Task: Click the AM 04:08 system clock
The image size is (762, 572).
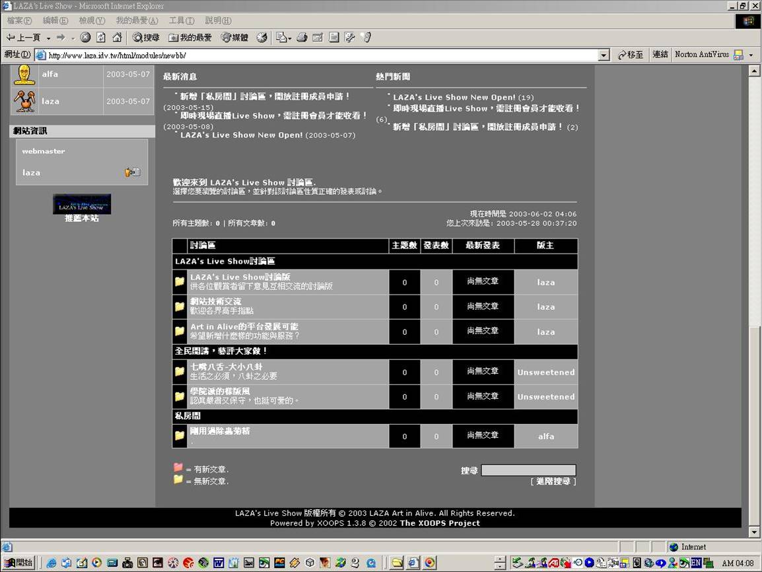Action: pyautogui.click(x=738, y=563)
